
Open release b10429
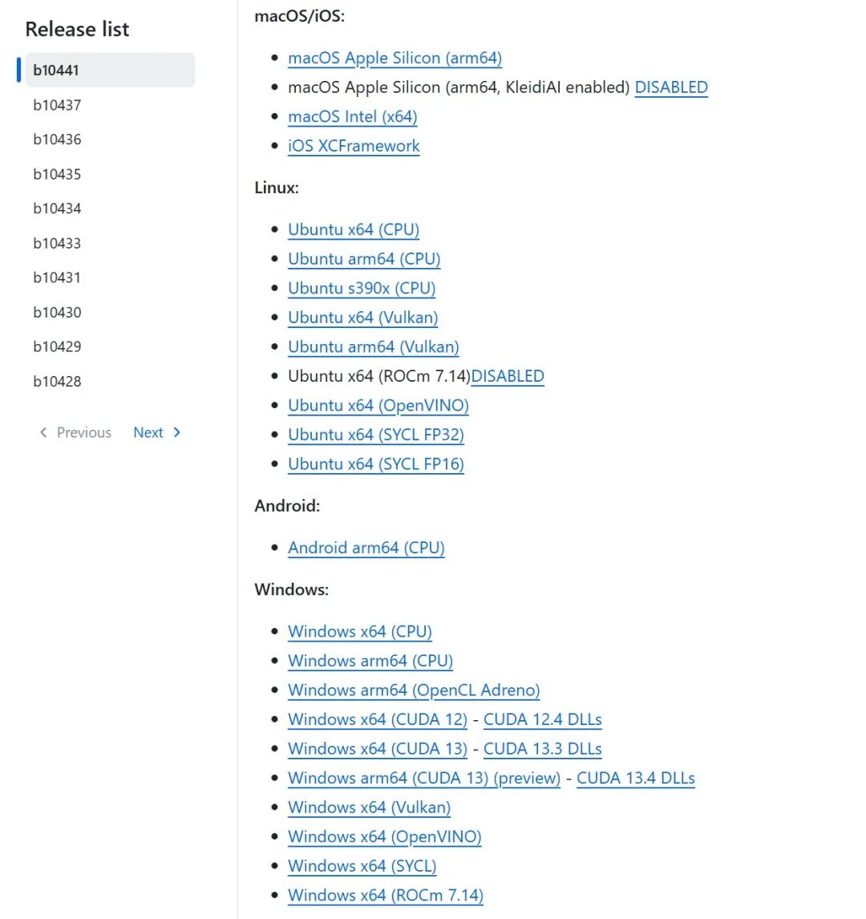pyautogui.click(x=57, y=347)
